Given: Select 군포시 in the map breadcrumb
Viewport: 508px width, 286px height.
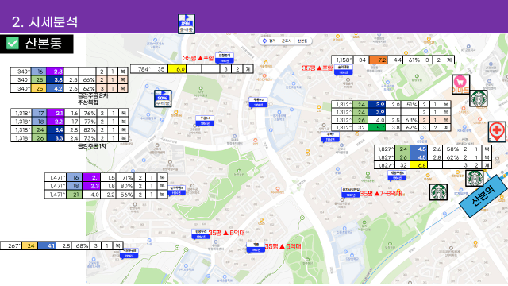Looking at the screenshot, I should [x=286, y=41].
